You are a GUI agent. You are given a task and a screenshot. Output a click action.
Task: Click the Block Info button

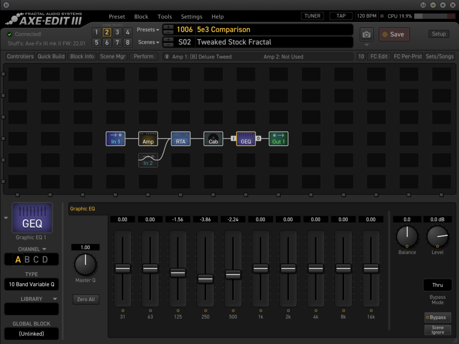coord(82,57)
